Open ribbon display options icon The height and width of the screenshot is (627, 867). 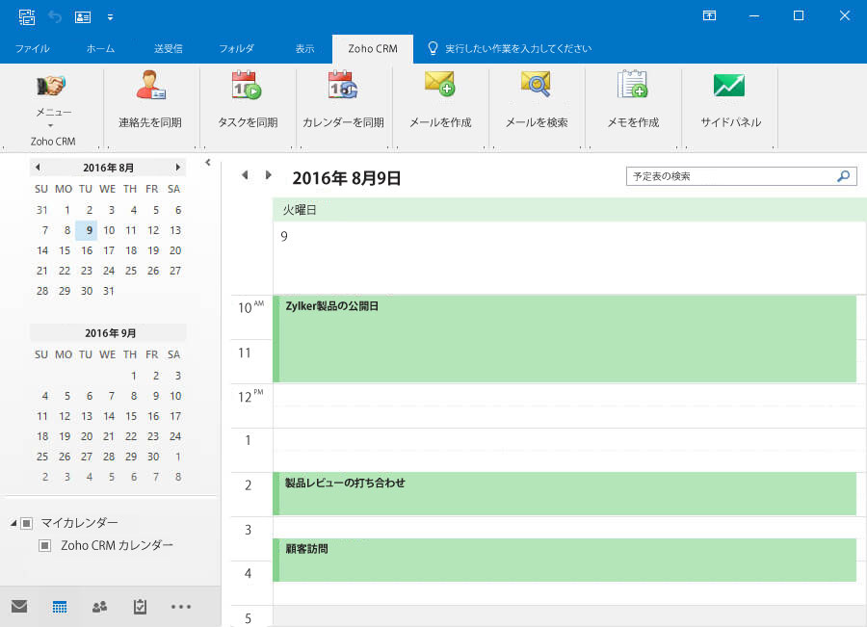(x=709, y=15)
